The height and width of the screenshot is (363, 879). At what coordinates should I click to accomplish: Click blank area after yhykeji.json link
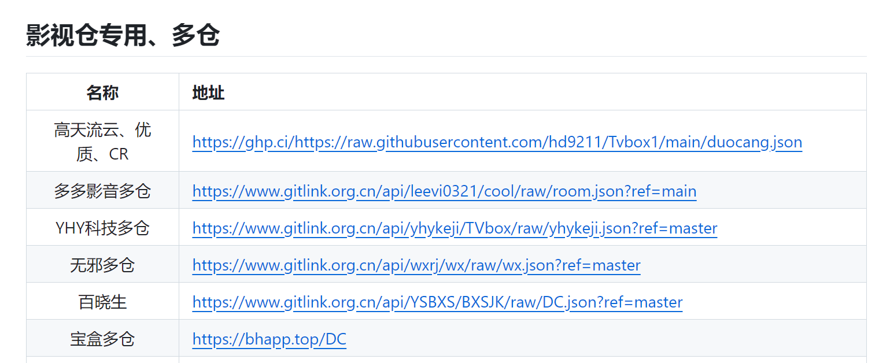coord(792,228)
